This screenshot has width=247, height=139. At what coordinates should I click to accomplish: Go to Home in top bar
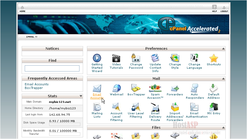pos(23,9)
